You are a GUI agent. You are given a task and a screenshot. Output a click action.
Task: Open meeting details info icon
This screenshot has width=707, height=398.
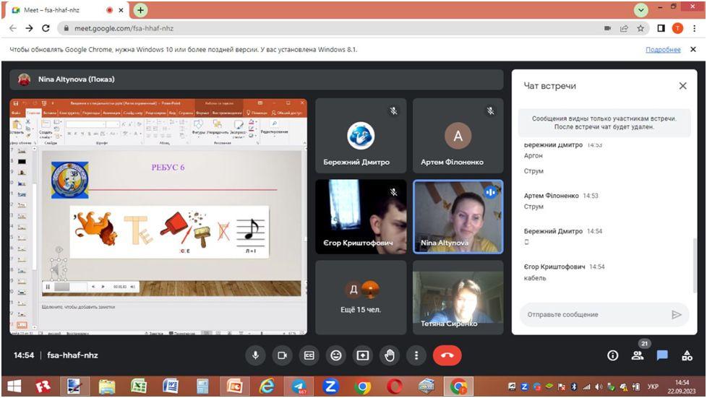point(612,355)
